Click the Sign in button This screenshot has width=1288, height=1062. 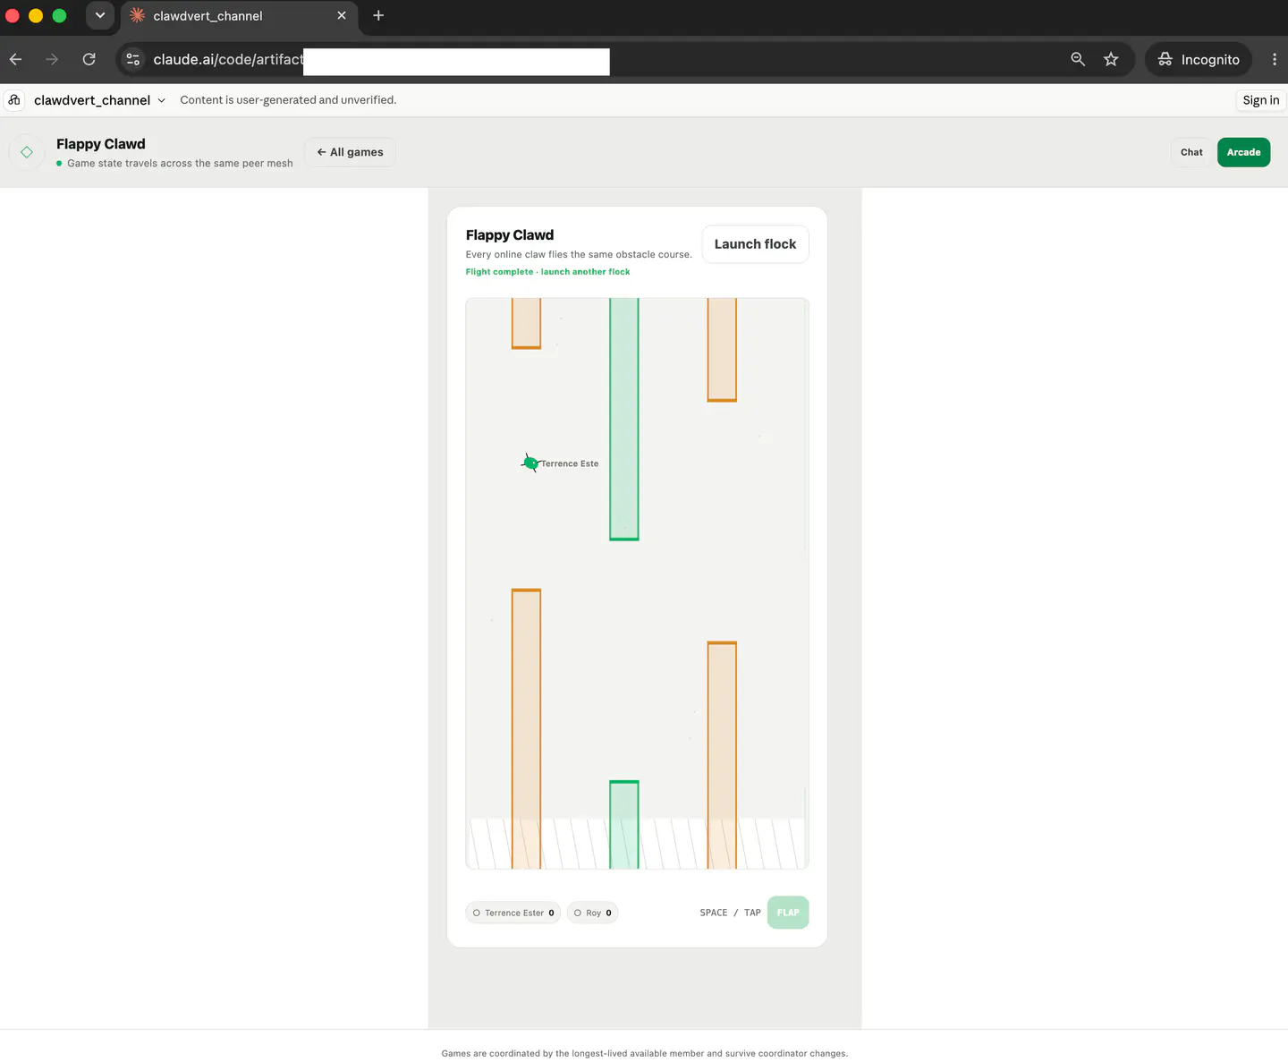click(x=1261, y=100)
